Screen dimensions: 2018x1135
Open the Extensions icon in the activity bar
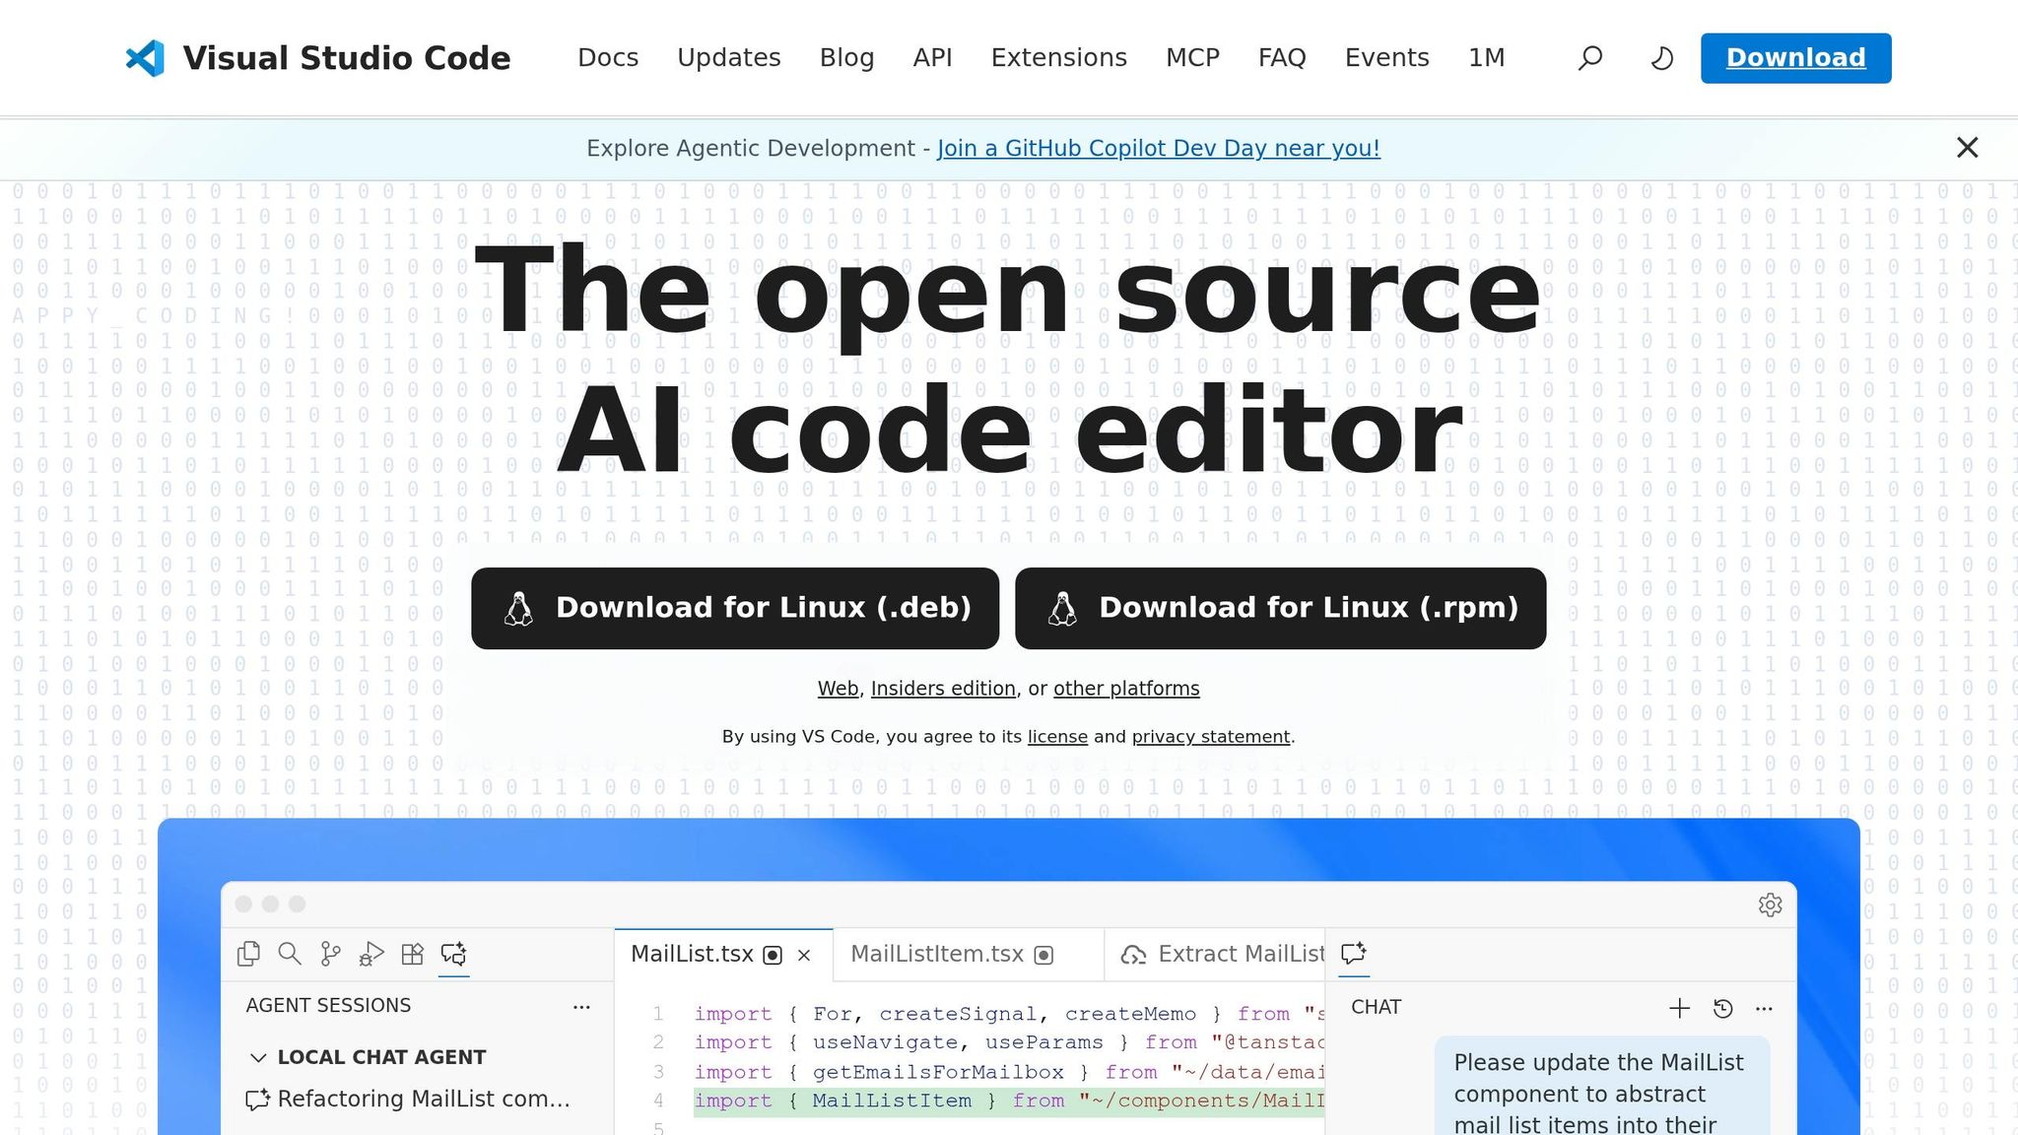413,954
